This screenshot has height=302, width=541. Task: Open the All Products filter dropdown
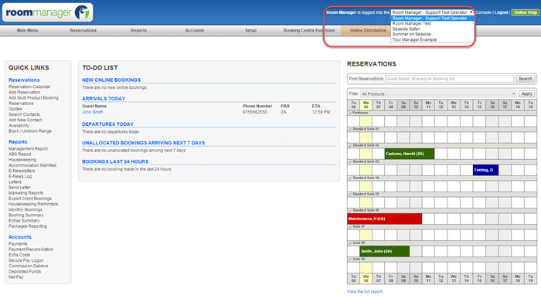[438, 93]
